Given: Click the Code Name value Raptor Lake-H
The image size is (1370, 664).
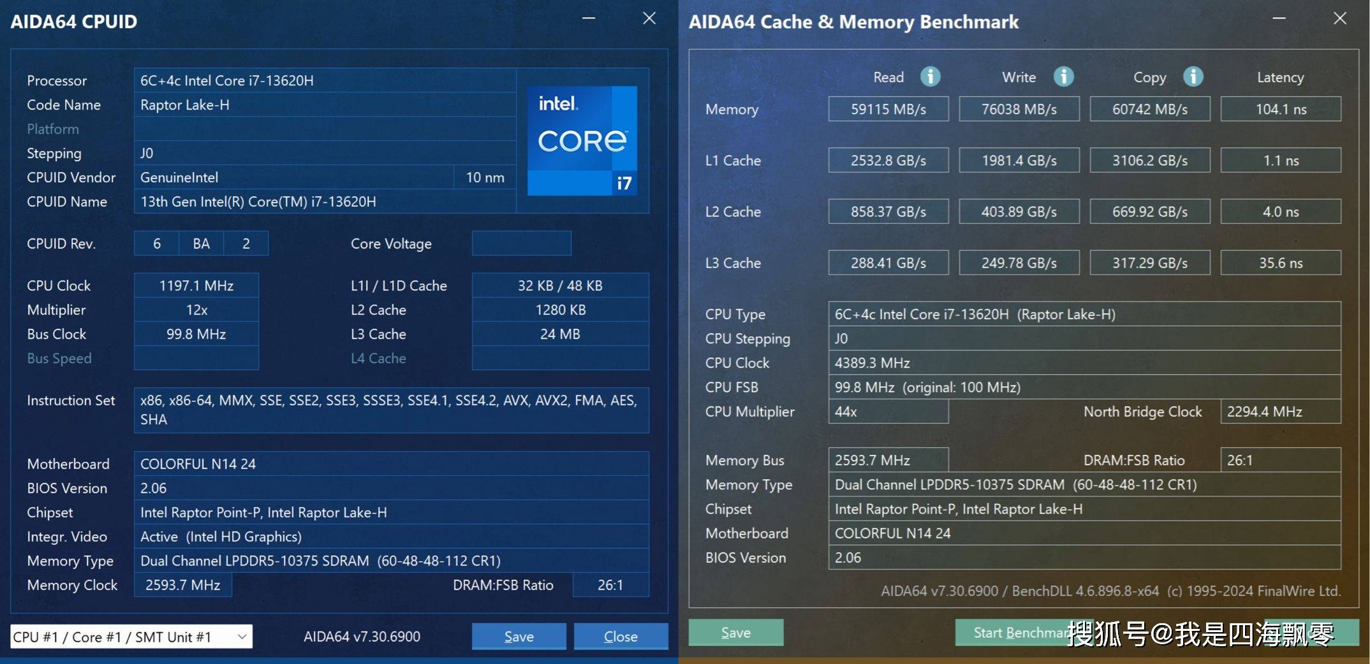Looking at the screenshot, I should [325, 105].
